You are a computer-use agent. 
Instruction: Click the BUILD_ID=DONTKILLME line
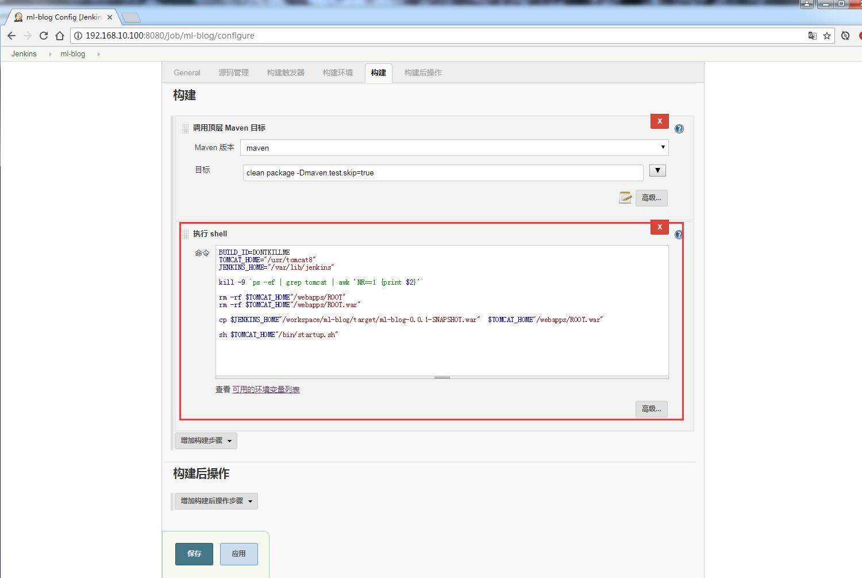click(x=254, y=252)
